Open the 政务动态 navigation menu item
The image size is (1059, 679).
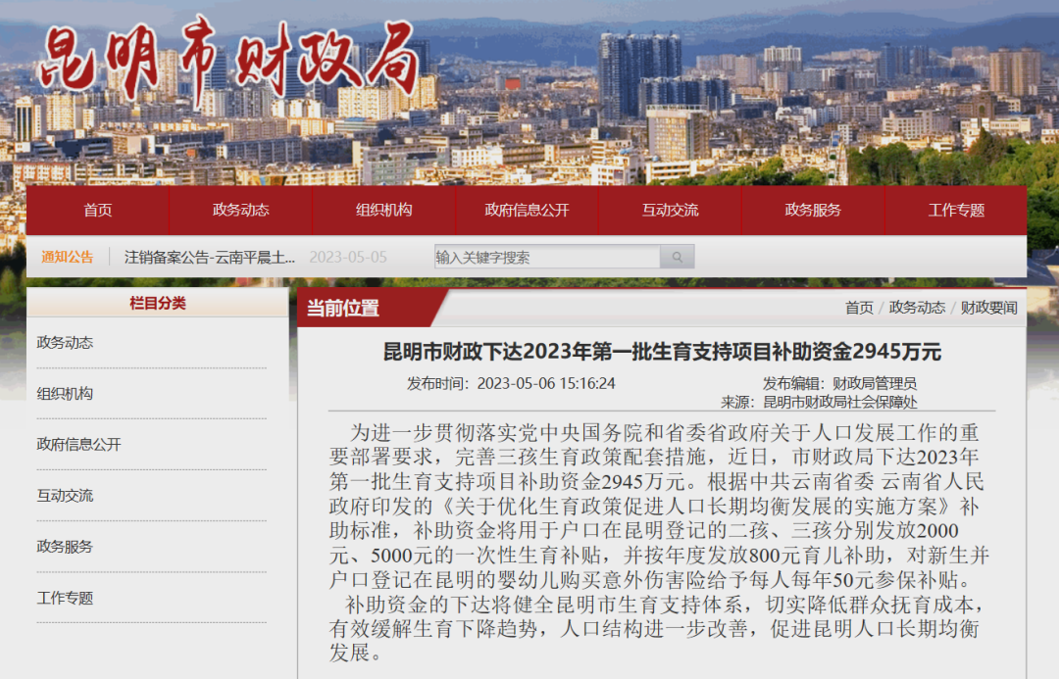coord(241,210)
